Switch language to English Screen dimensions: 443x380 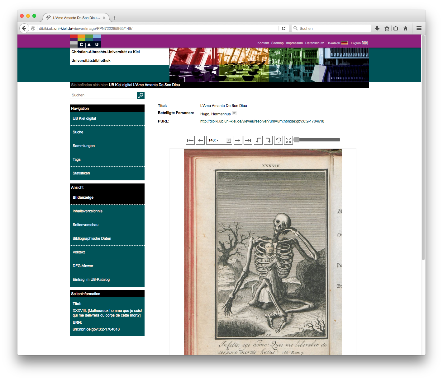tap(360, 43)
